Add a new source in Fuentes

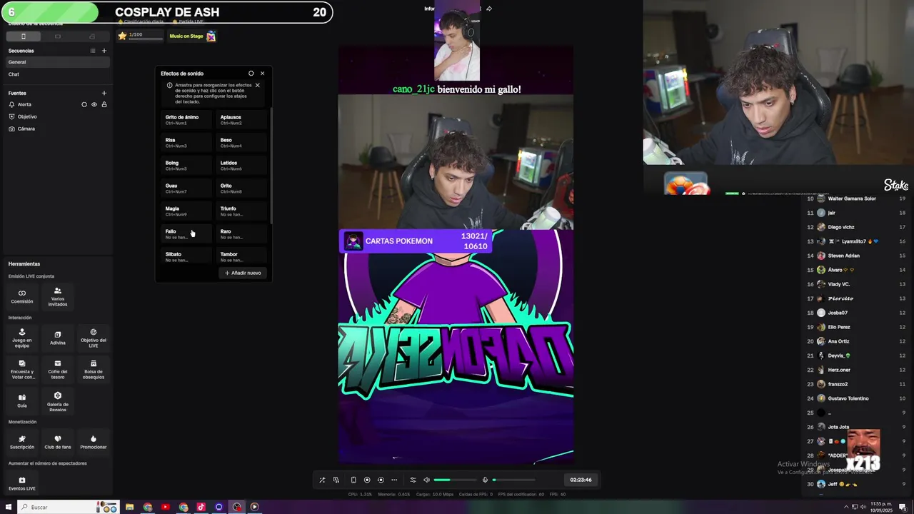tap(104, 93)
